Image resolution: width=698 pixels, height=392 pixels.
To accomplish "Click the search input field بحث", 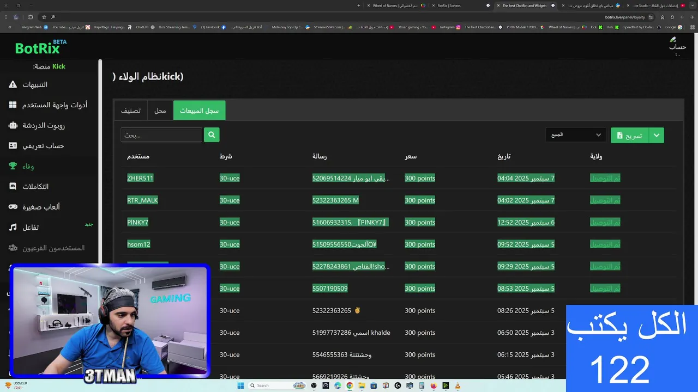I will pos(161,135).
